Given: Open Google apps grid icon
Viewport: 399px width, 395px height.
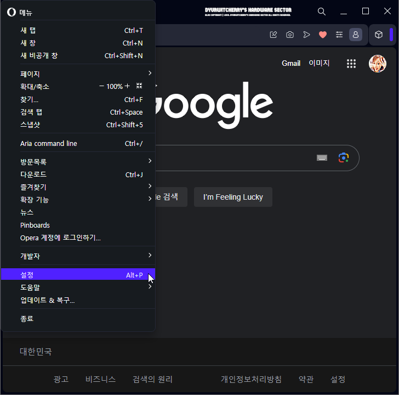Looking at the screenshot, I should click(x=351, y=64).
